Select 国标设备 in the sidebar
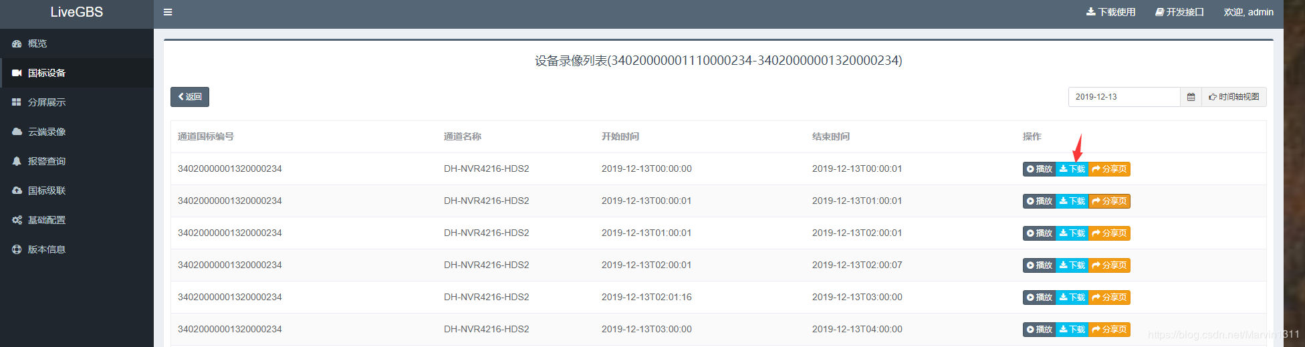This screenshot has height=347, width=1305. (x=77, y=73)
